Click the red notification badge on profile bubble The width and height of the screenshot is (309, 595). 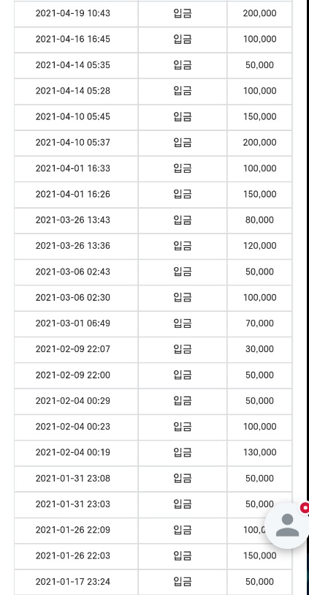[x=305, y=508]
